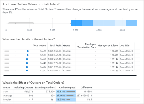
Task: Click the What are the Details heading
Action: coord(28,39)
